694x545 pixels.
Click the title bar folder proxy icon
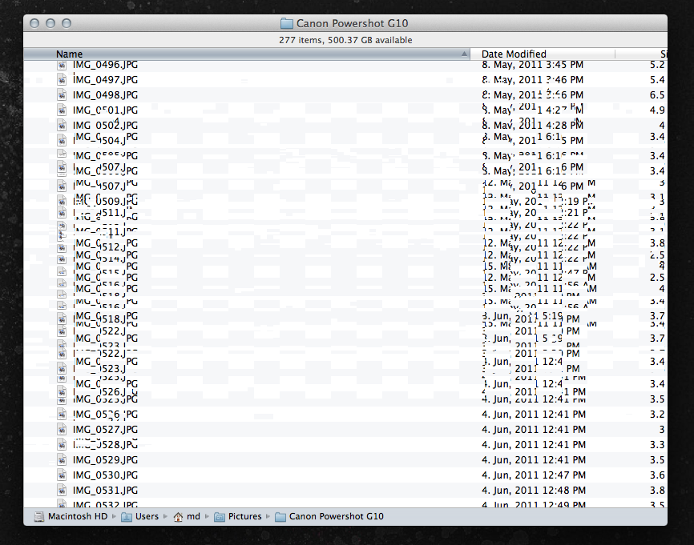[x=287, y=23]
